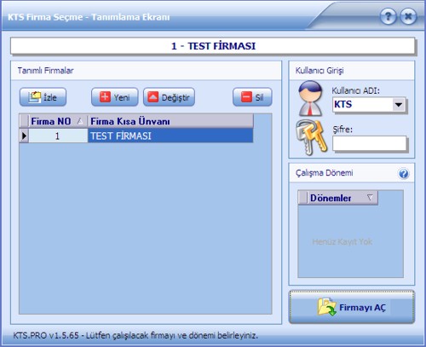This screenshot has width=426, height=347.
Task: Click the red plus icon on Yeni
Action: (105, 97)
